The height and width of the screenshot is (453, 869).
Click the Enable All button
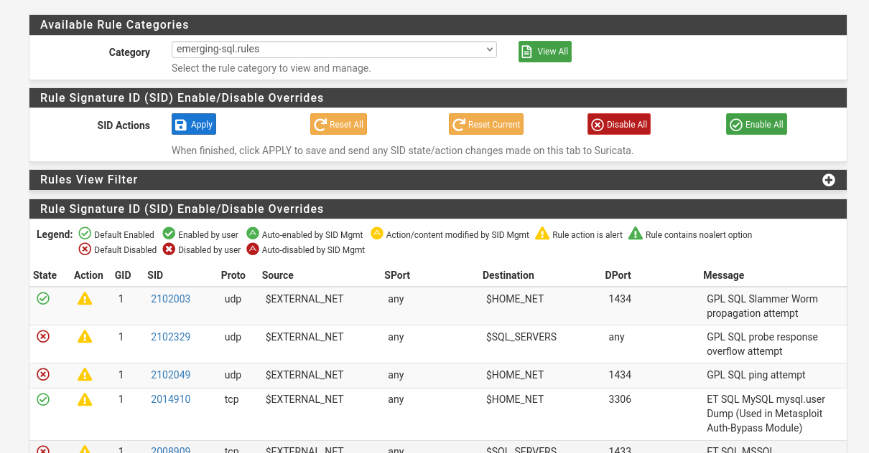(x=756, y=125)
